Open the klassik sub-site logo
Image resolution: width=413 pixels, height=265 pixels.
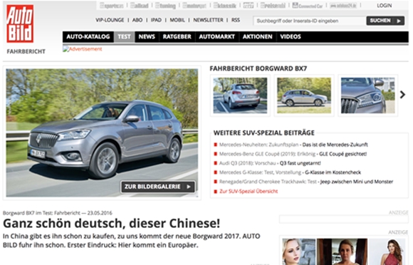pyautogui.click(x=225, y=5)
